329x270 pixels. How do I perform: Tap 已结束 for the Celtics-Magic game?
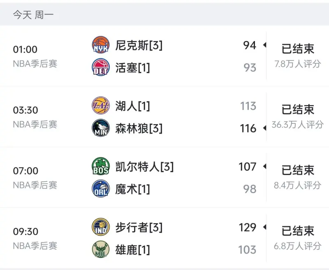click(x=298, y=170)
